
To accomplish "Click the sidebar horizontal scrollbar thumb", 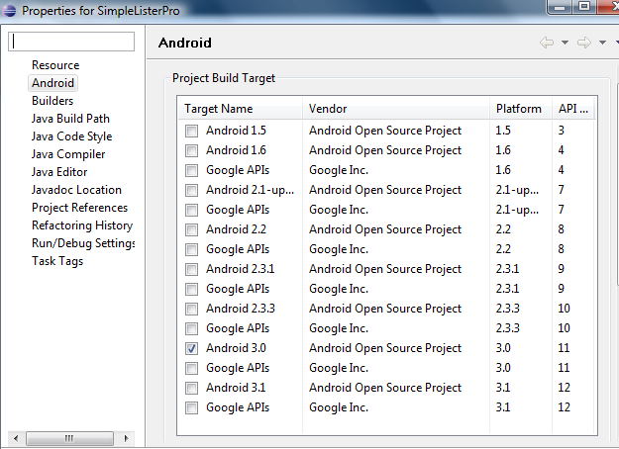I will [x=69, y=438].
